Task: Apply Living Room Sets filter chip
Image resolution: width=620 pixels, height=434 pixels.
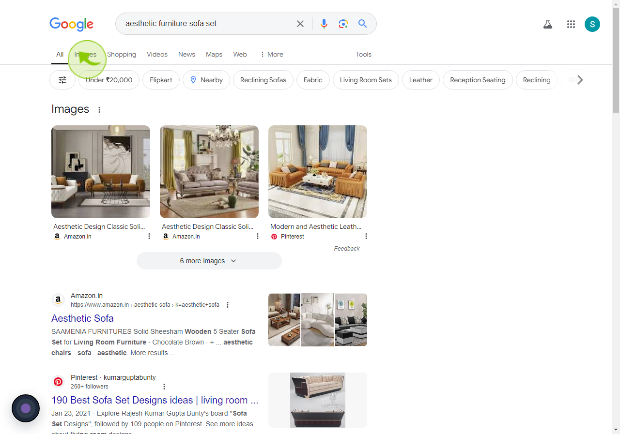Action: (366, 80)
